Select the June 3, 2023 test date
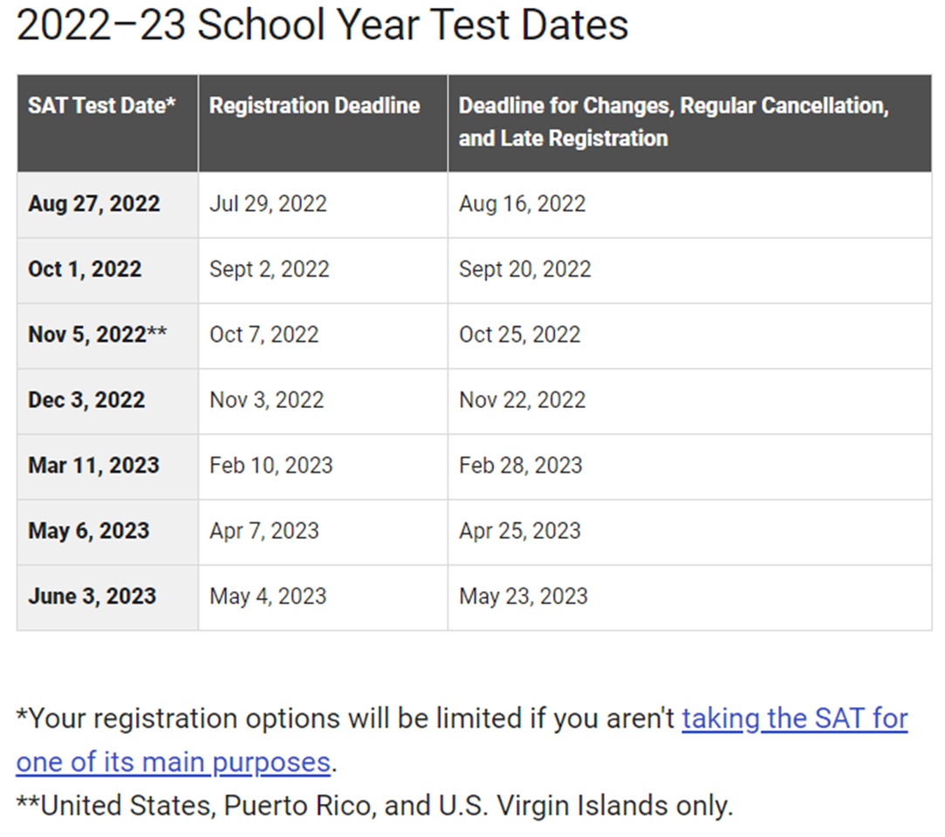The image size is (945, 837). (92, 596)
